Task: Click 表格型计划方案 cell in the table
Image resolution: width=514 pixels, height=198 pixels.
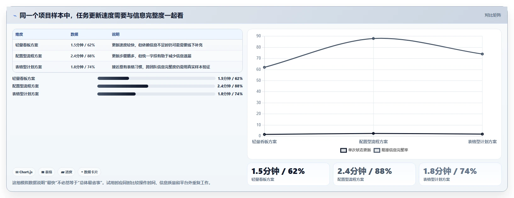Action: click(29, 67)
